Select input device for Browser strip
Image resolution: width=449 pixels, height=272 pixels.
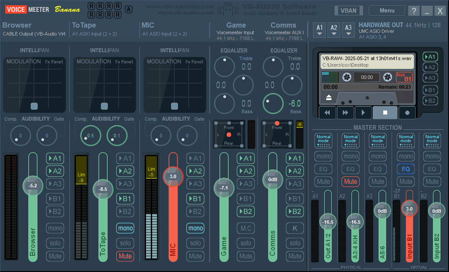tap(34, 34)
